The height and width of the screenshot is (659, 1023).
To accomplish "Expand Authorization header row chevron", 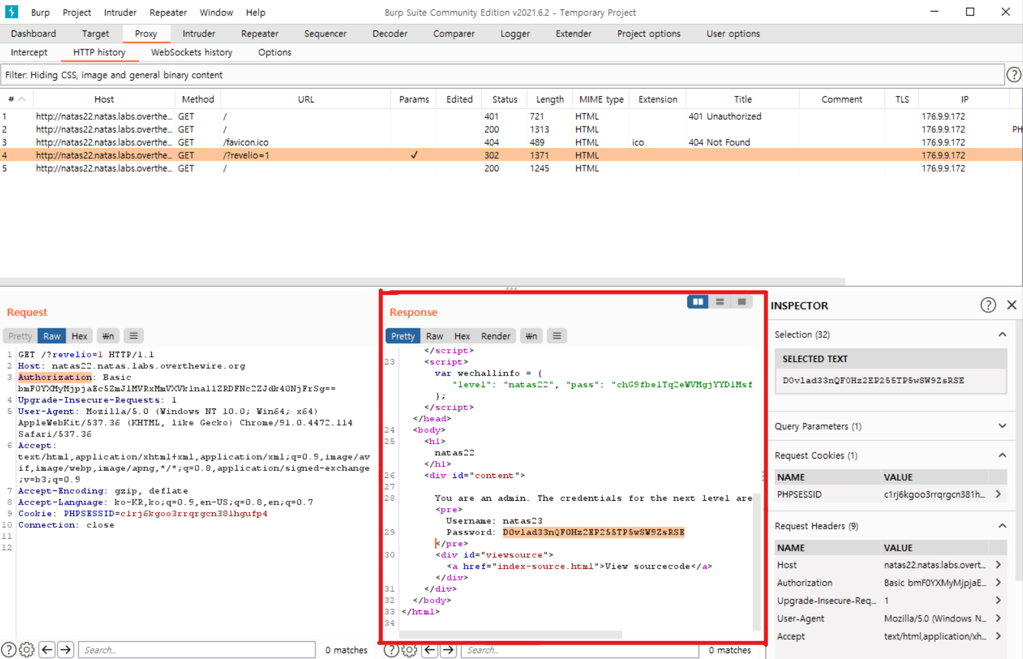I will click(x=998, y=582).
